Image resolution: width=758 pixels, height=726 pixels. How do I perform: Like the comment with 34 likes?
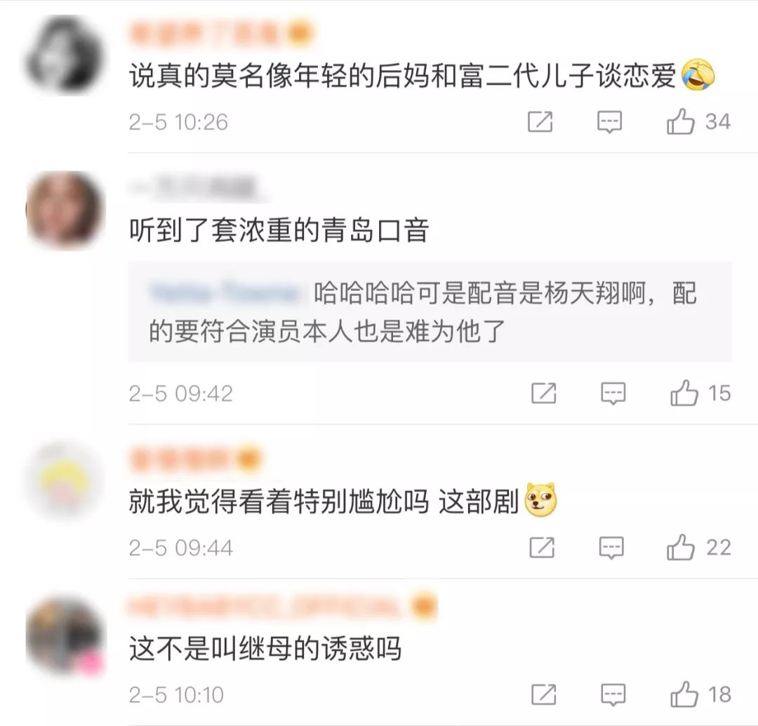[x=680, y=122]
